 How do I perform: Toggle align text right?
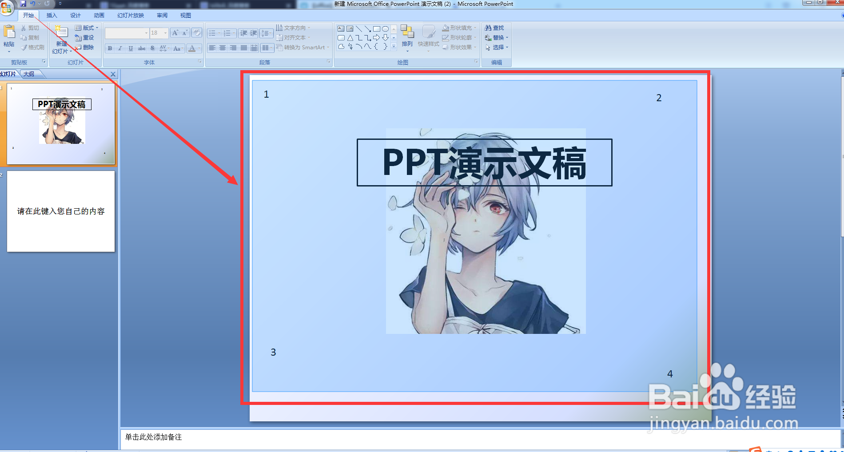coord(233,48)
